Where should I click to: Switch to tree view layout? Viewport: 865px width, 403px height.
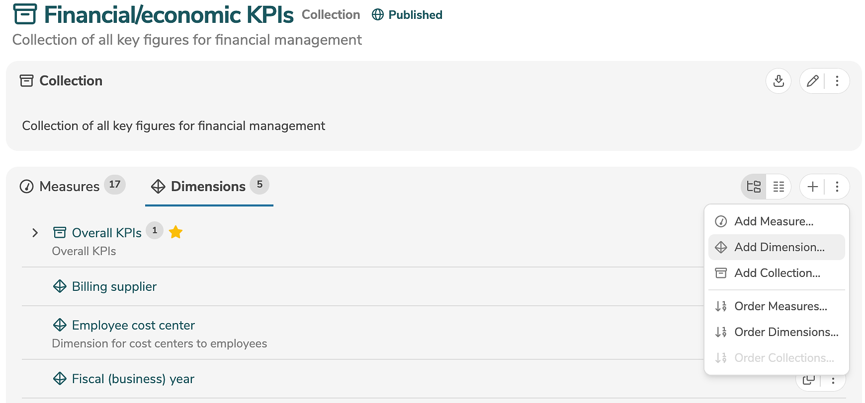click(754, 187)
